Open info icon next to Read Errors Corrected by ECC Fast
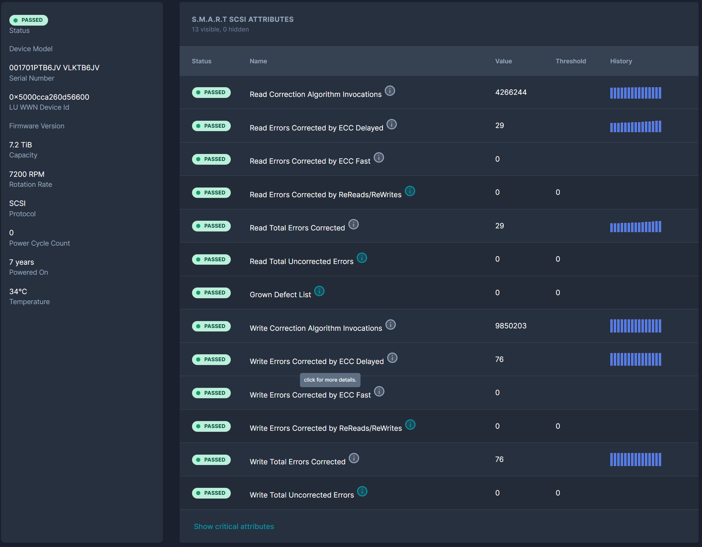 (x=379, y=158)
